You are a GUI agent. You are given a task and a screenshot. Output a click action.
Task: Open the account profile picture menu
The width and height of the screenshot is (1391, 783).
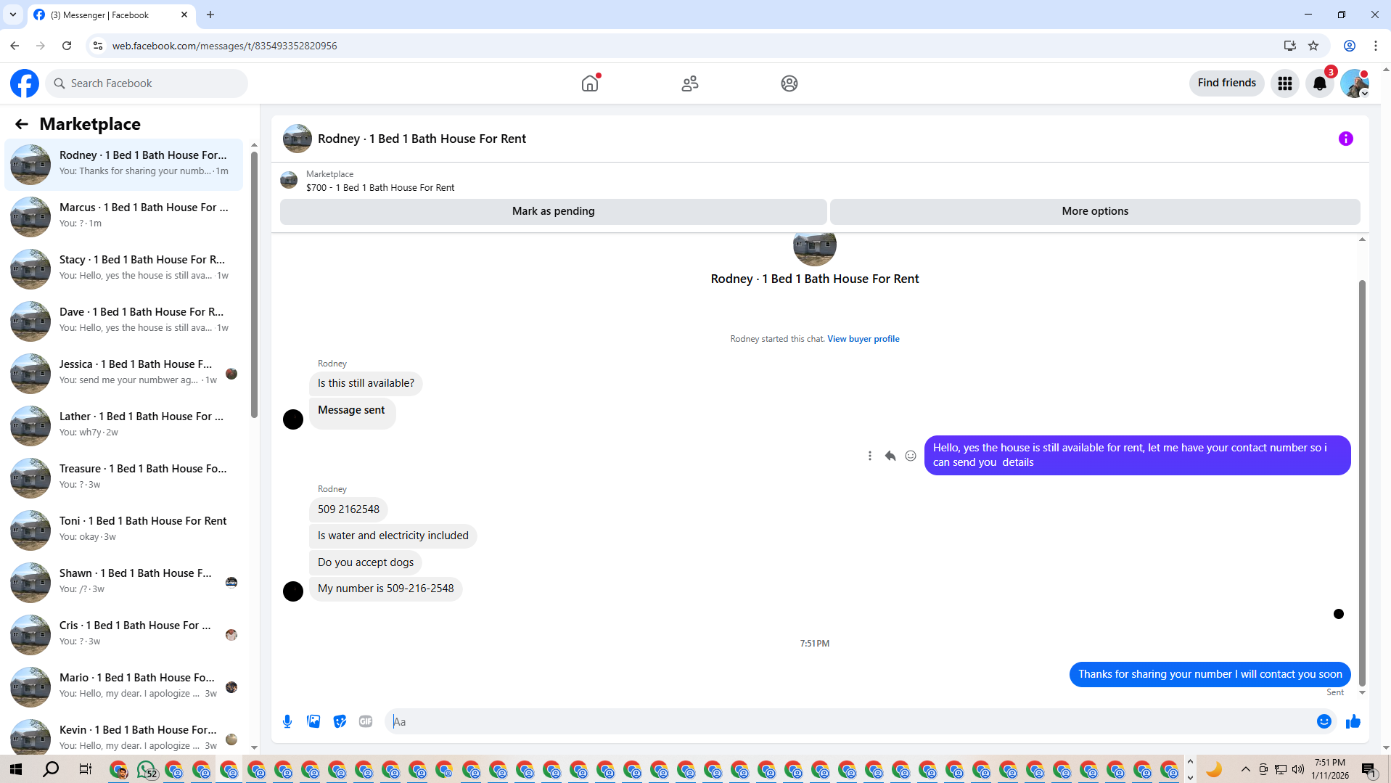(1355, 83)
